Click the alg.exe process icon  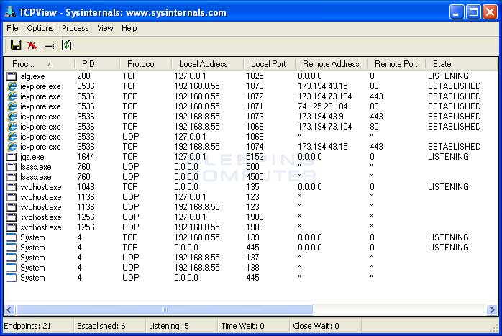tap(12, 76)
